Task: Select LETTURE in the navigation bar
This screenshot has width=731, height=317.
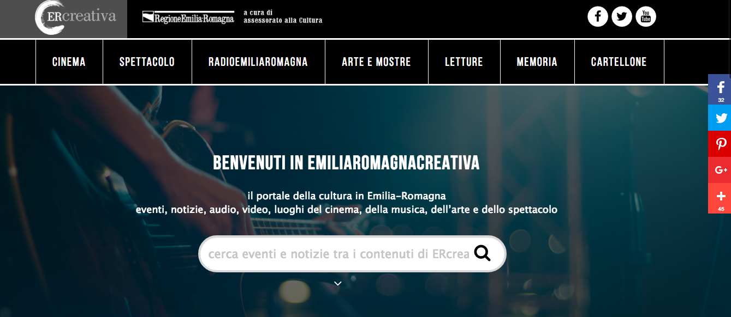Action: 464,62
